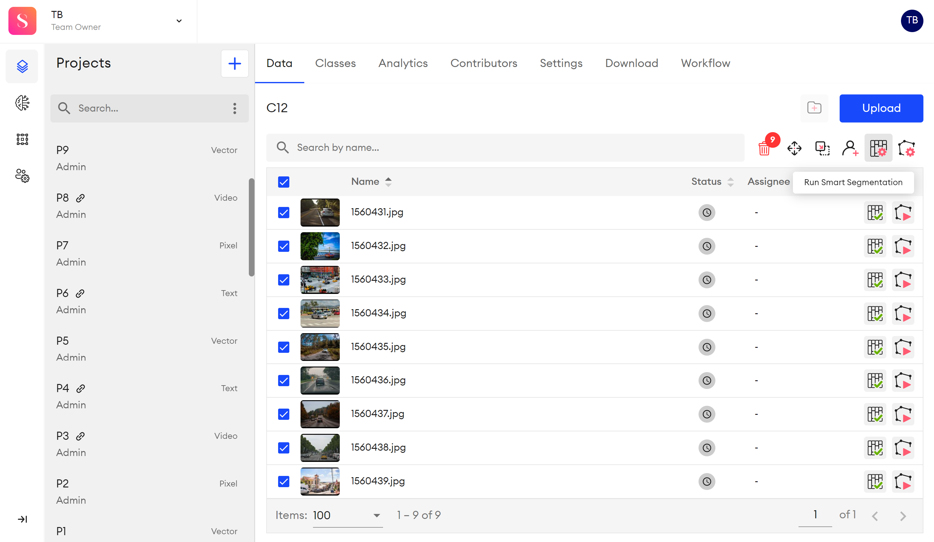
Task: Open the bounding-box grid sidebar icon
Action: point(22,139)
